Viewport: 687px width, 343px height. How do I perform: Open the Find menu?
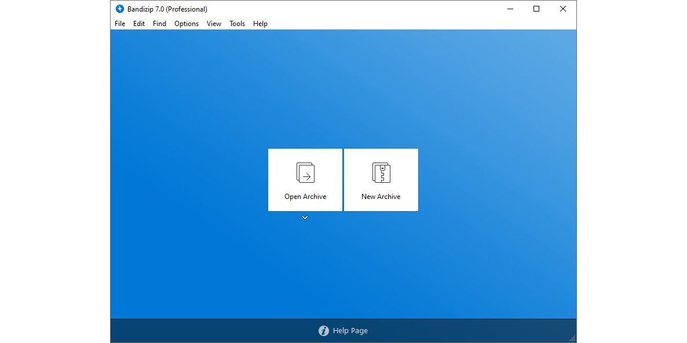159,24
